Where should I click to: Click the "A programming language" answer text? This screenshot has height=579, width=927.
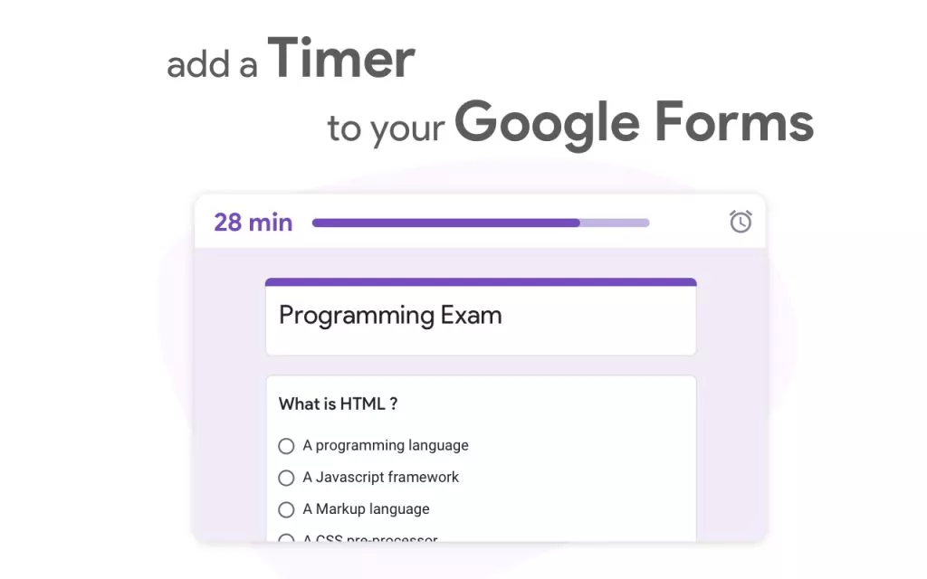click(x=386, y=445)
